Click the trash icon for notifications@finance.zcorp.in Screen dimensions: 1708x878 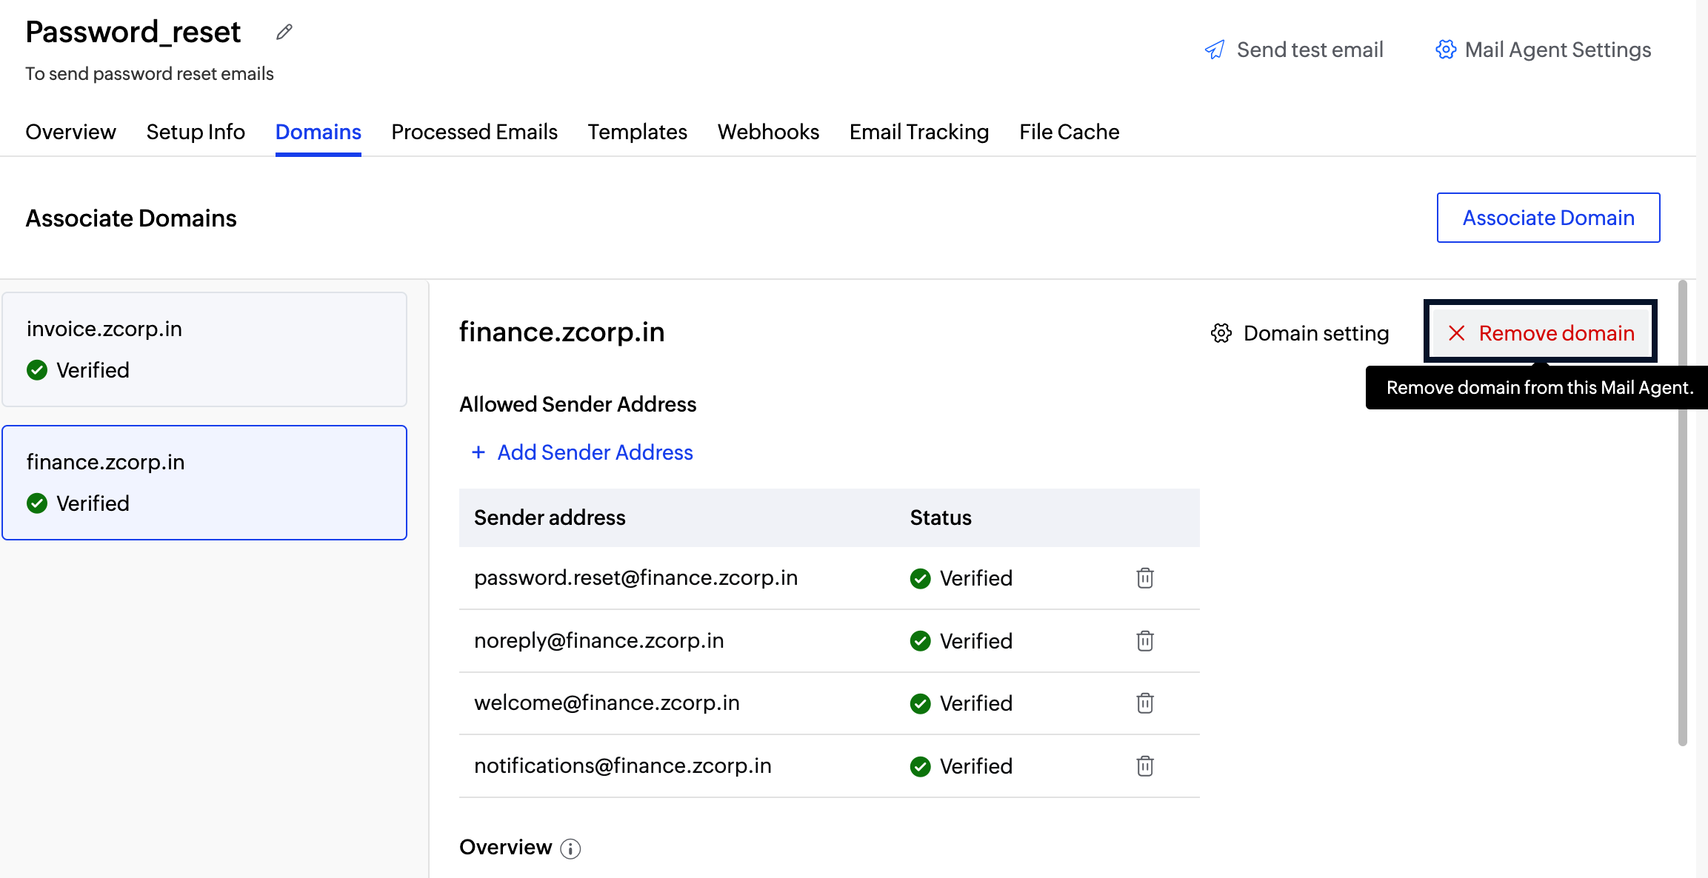pos(1144,765)
